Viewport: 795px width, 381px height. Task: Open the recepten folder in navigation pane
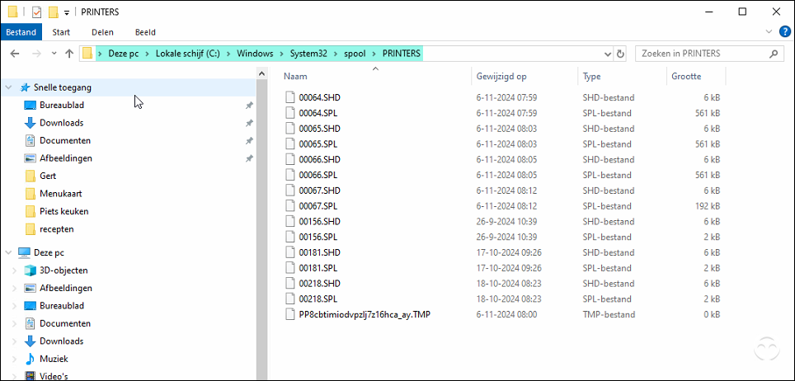[x=57, y=228]
